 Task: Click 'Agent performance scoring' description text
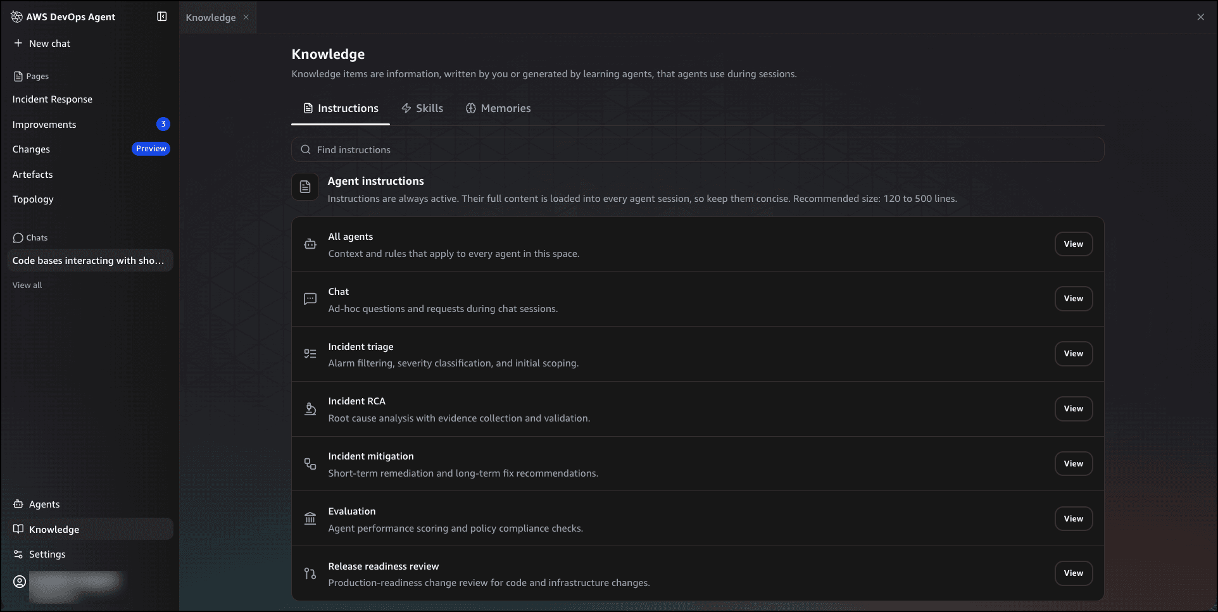click(x=456, y=528)
